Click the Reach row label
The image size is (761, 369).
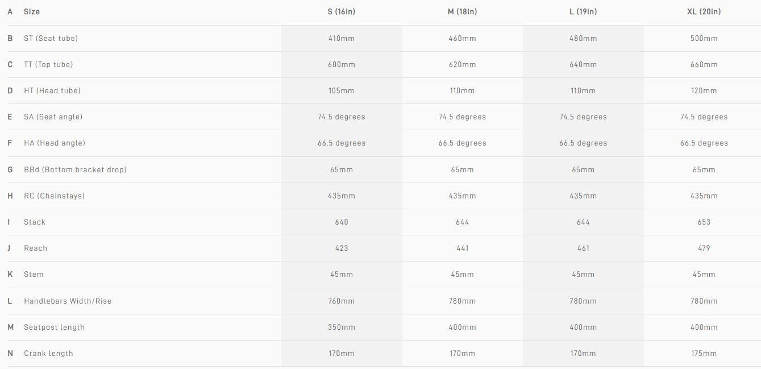coord(35,248)
